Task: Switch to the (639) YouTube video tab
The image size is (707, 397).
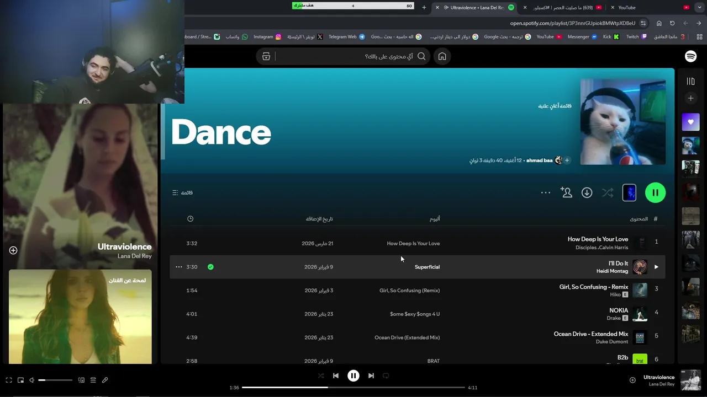Action: tap(563, 8)
